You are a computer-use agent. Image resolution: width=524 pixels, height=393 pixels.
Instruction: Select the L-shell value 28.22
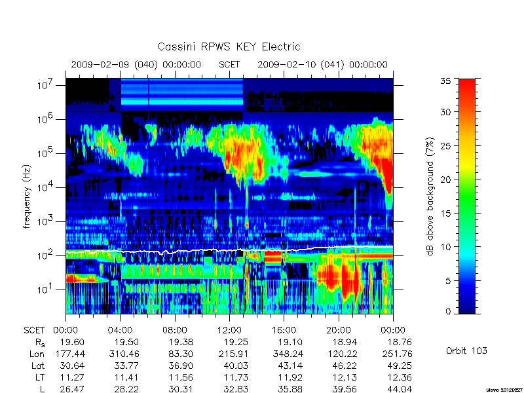(126, 389)
